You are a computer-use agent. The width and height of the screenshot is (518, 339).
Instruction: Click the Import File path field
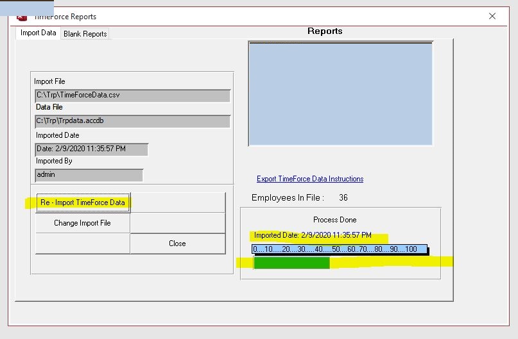point(132,95)
